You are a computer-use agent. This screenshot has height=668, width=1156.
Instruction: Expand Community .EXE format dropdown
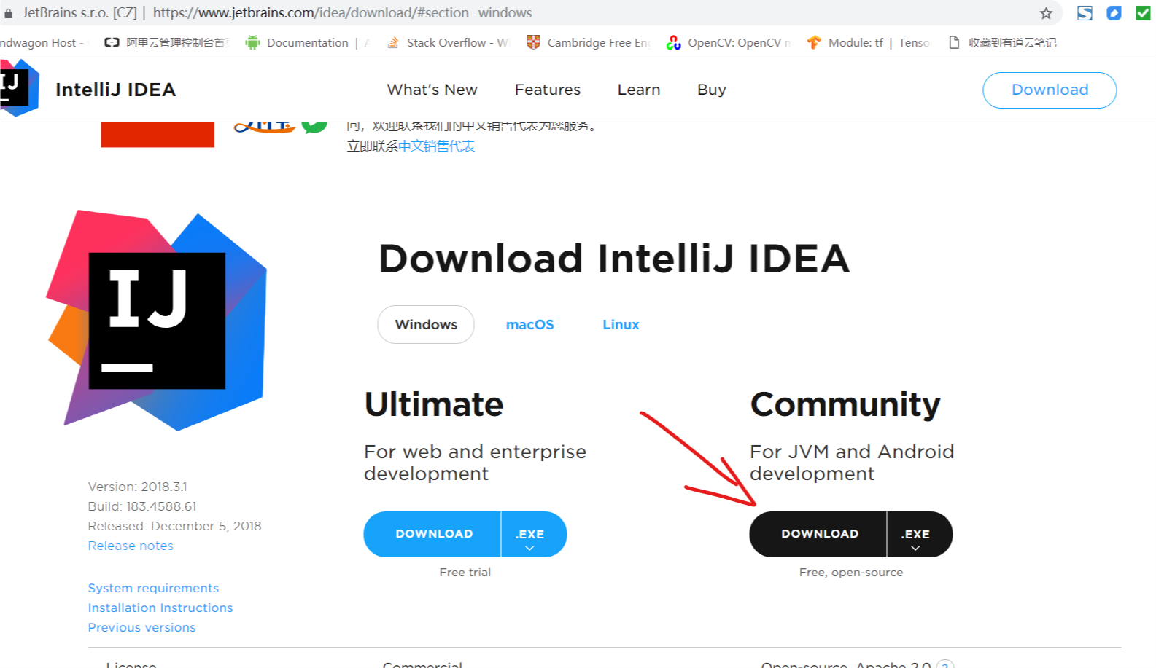[x=919, y=534]
